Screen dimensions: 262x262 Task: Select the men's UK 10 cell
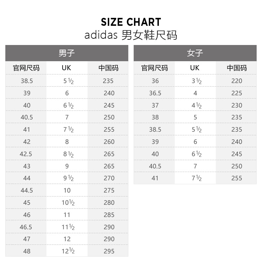point(67,191)
